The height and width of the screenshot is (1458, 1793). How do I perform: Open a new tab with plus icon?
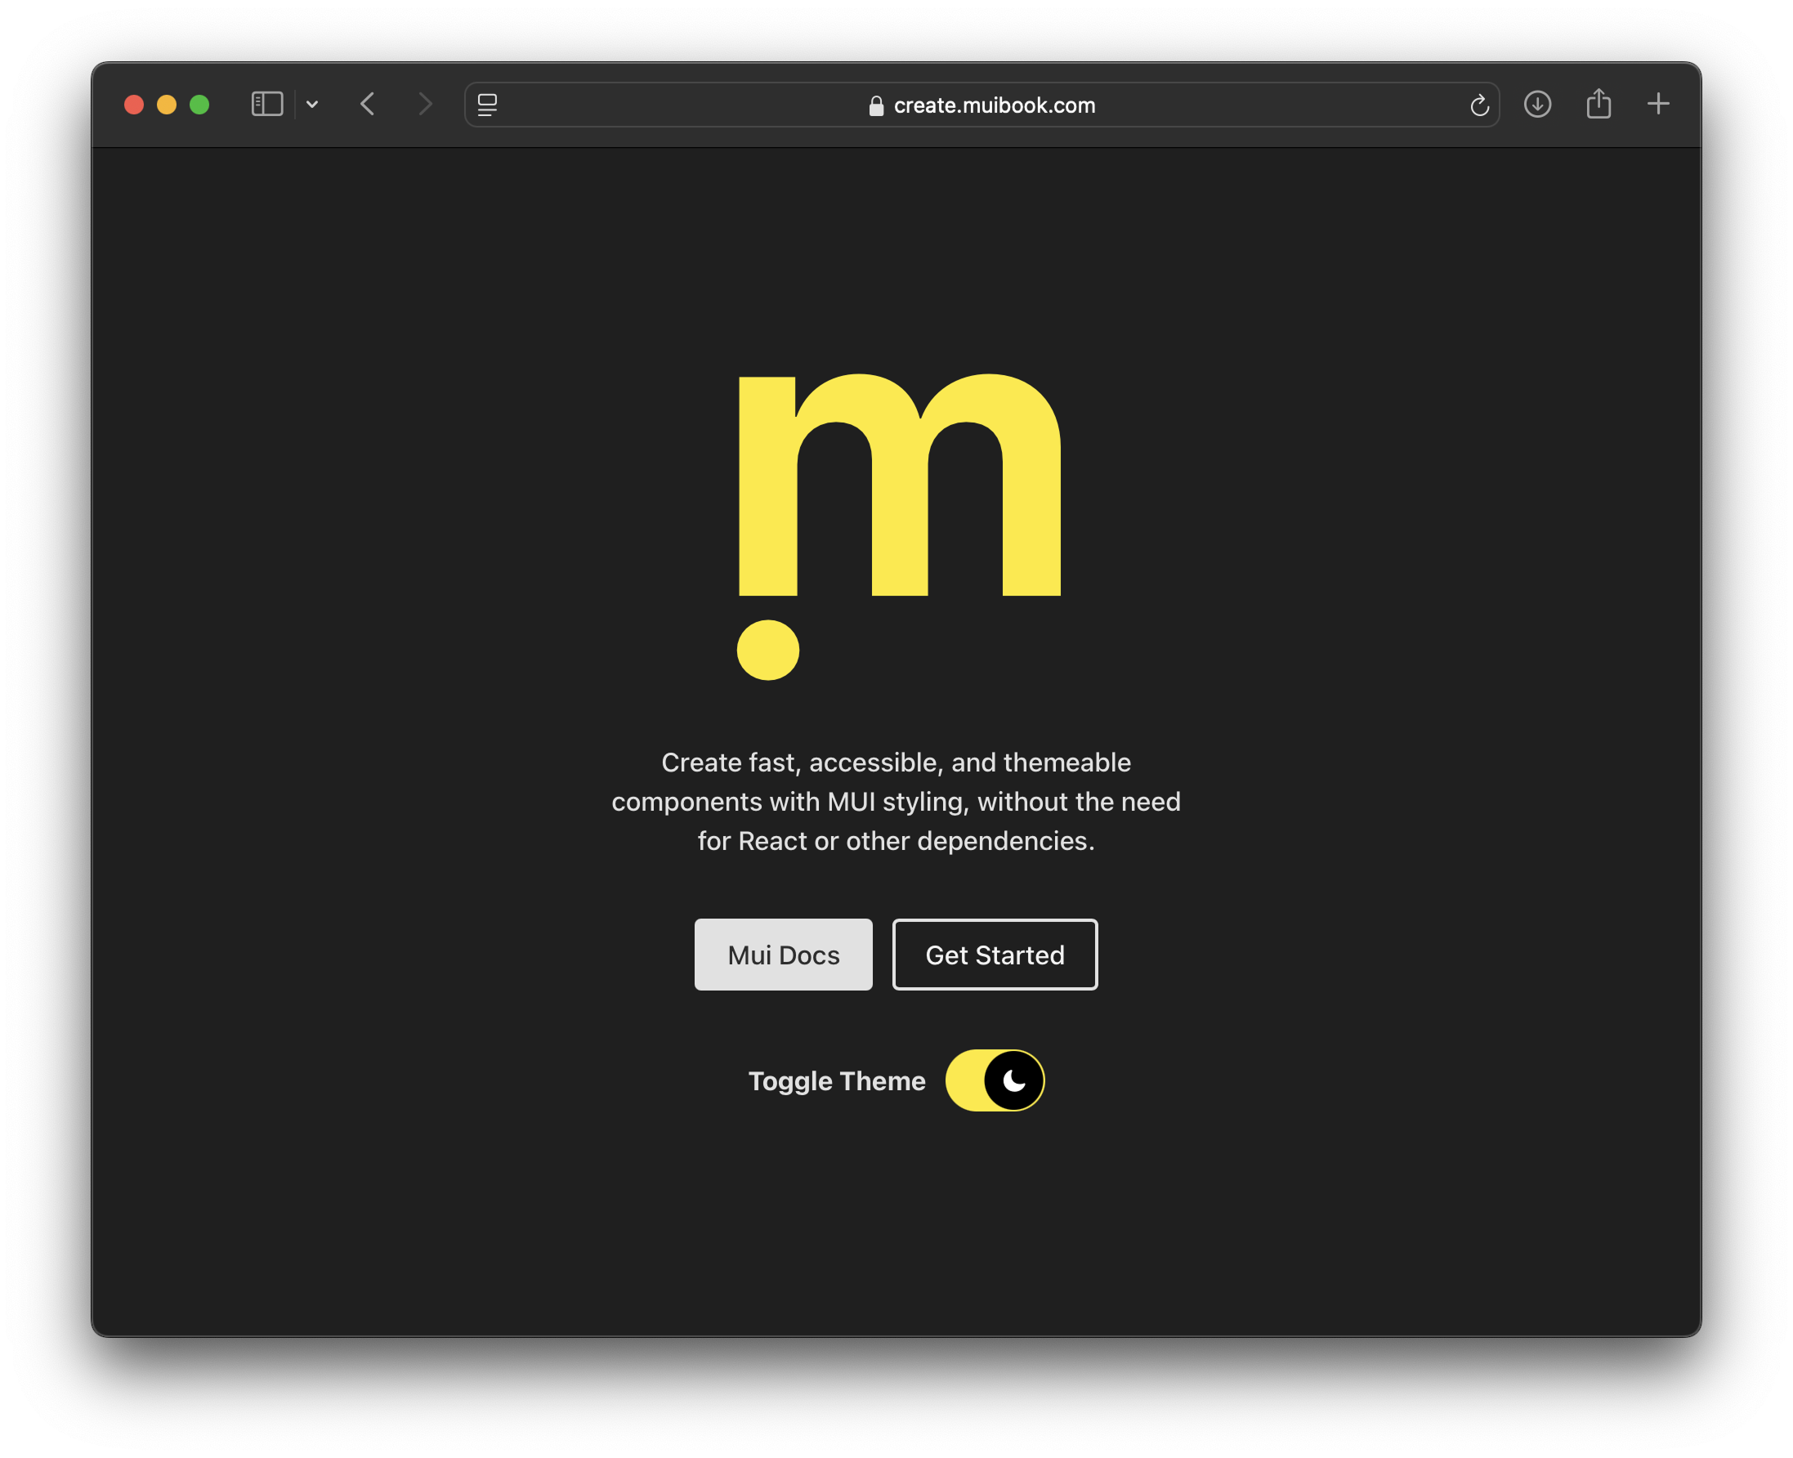click(1658, 104)
